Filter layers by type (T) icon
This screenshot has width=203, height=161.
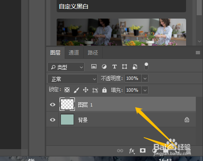coord(115,66)
